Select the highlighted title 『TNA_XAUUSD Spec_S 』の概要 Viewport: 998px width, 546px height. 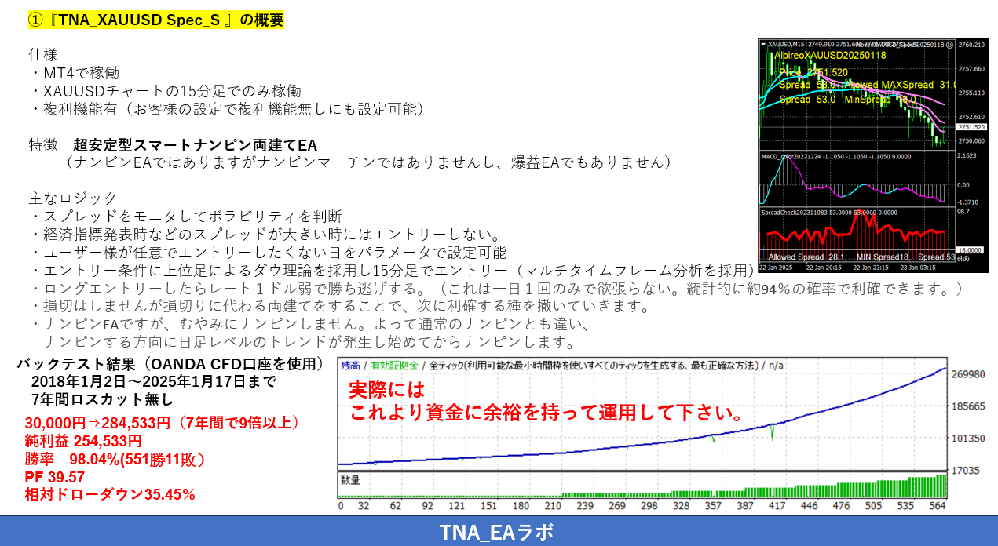click(156, 20)
